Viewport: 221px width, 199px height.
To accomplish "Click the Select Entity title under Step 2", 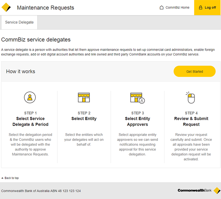I will pyautogui.click(x=84, y=119).
